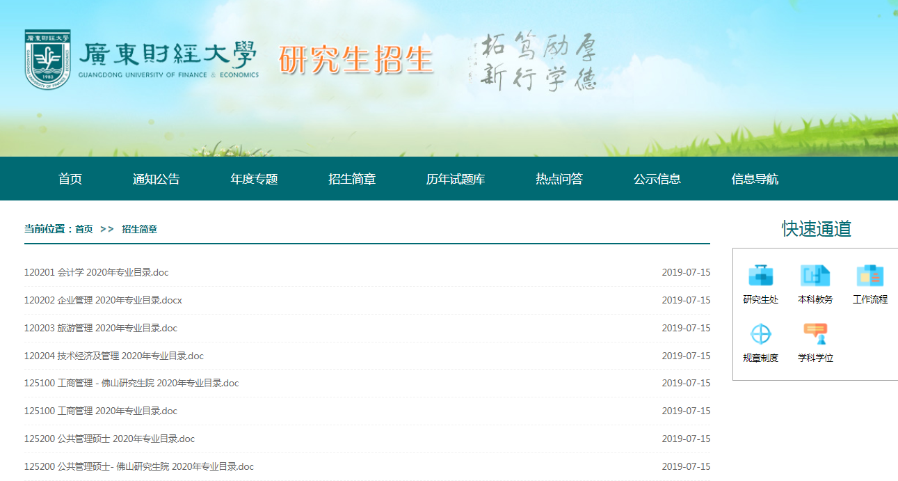Open the 120202 企业管理 专业目录.docx file

pos(103,300)
